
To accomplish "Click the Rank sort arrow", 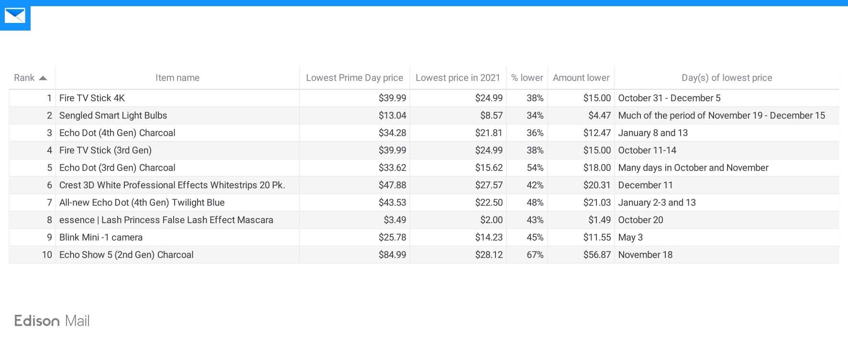I will point(43,78).
